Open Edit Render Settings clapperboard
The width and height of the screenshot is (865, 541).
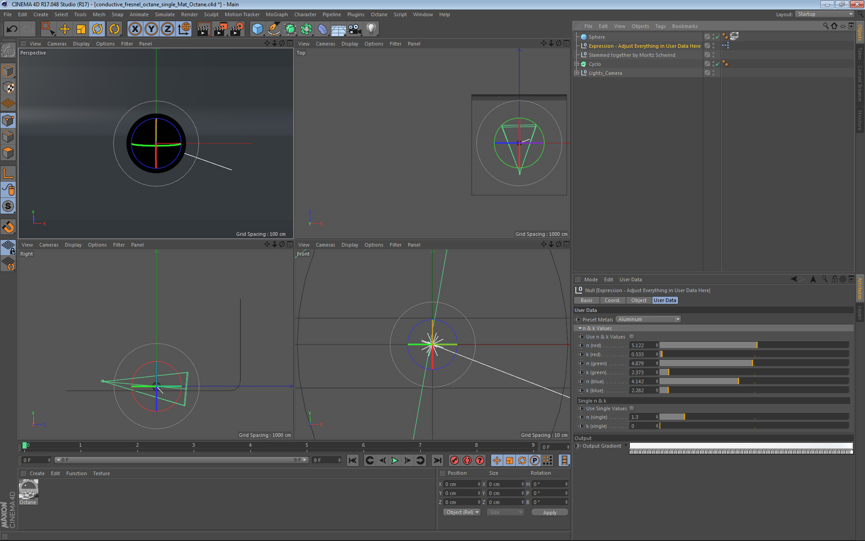coord(236,29)
